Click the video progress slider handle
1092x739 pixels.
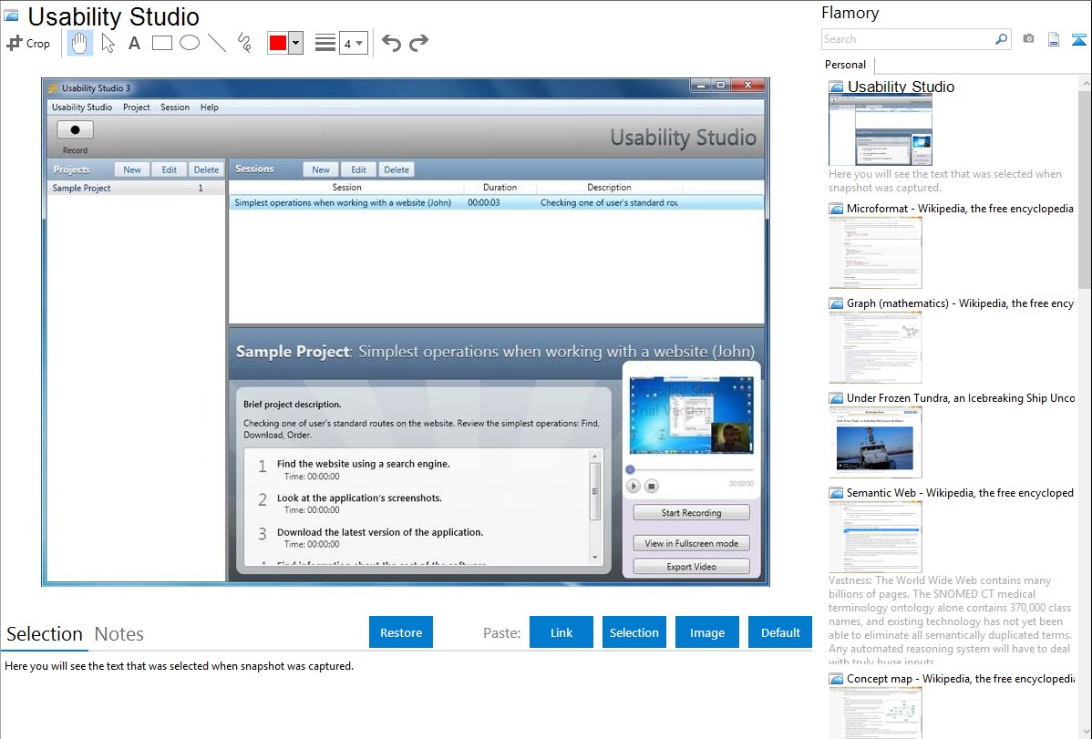(630, 469)
